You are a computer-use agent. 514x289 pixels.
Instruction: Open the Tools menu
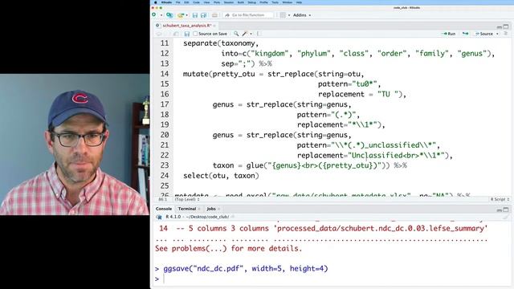(x=275, y=2)
